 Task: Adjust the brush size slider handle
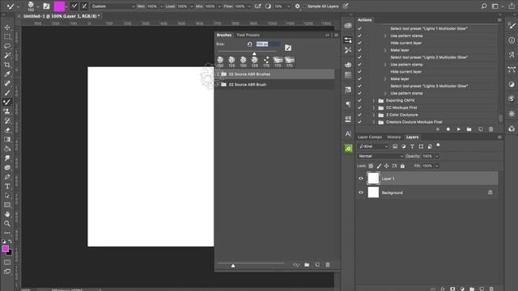point(254,53)
